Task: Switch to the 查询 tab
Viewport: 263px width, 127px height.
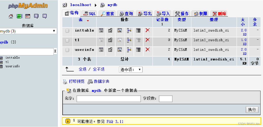Action: point(126,13)
